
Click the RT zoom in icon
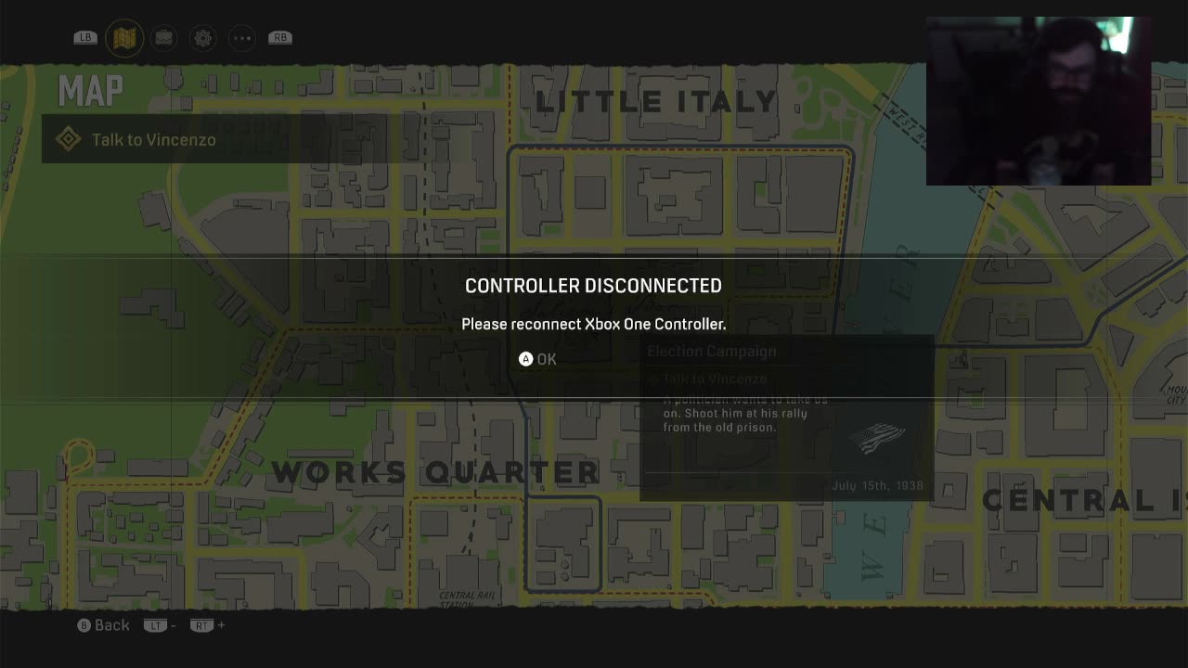[201, 625]
